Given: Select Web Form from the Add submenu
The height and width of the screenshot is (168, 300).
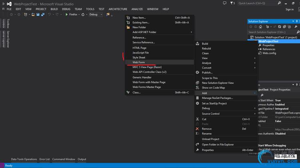Looking at the screenshot, I should [x=159, y=62].
